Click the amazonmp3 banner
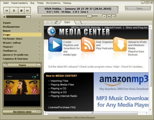154x120 pixels. [x=121, y=92]
